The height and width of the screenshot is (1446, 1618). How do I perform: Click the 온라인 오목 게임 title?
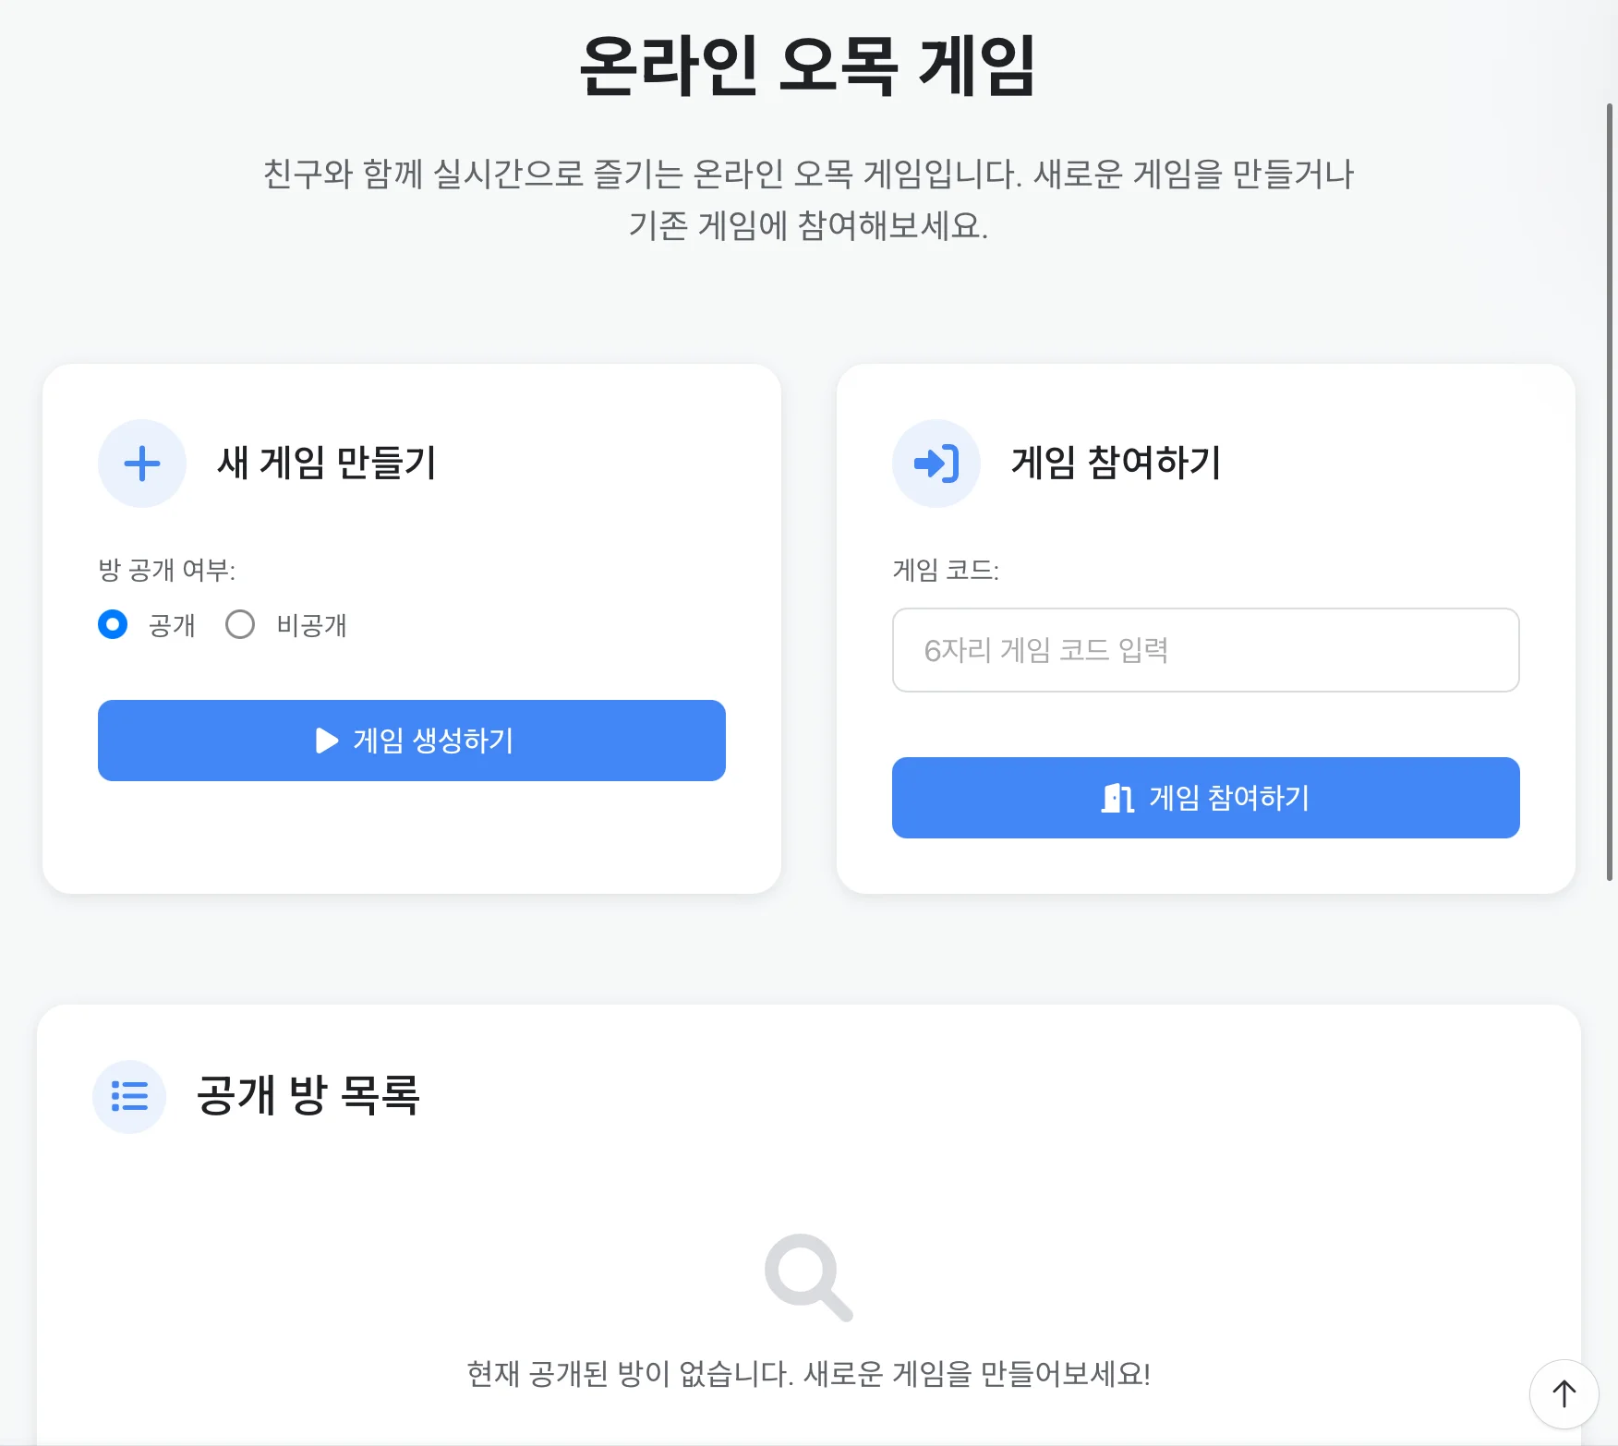point(808,66)
